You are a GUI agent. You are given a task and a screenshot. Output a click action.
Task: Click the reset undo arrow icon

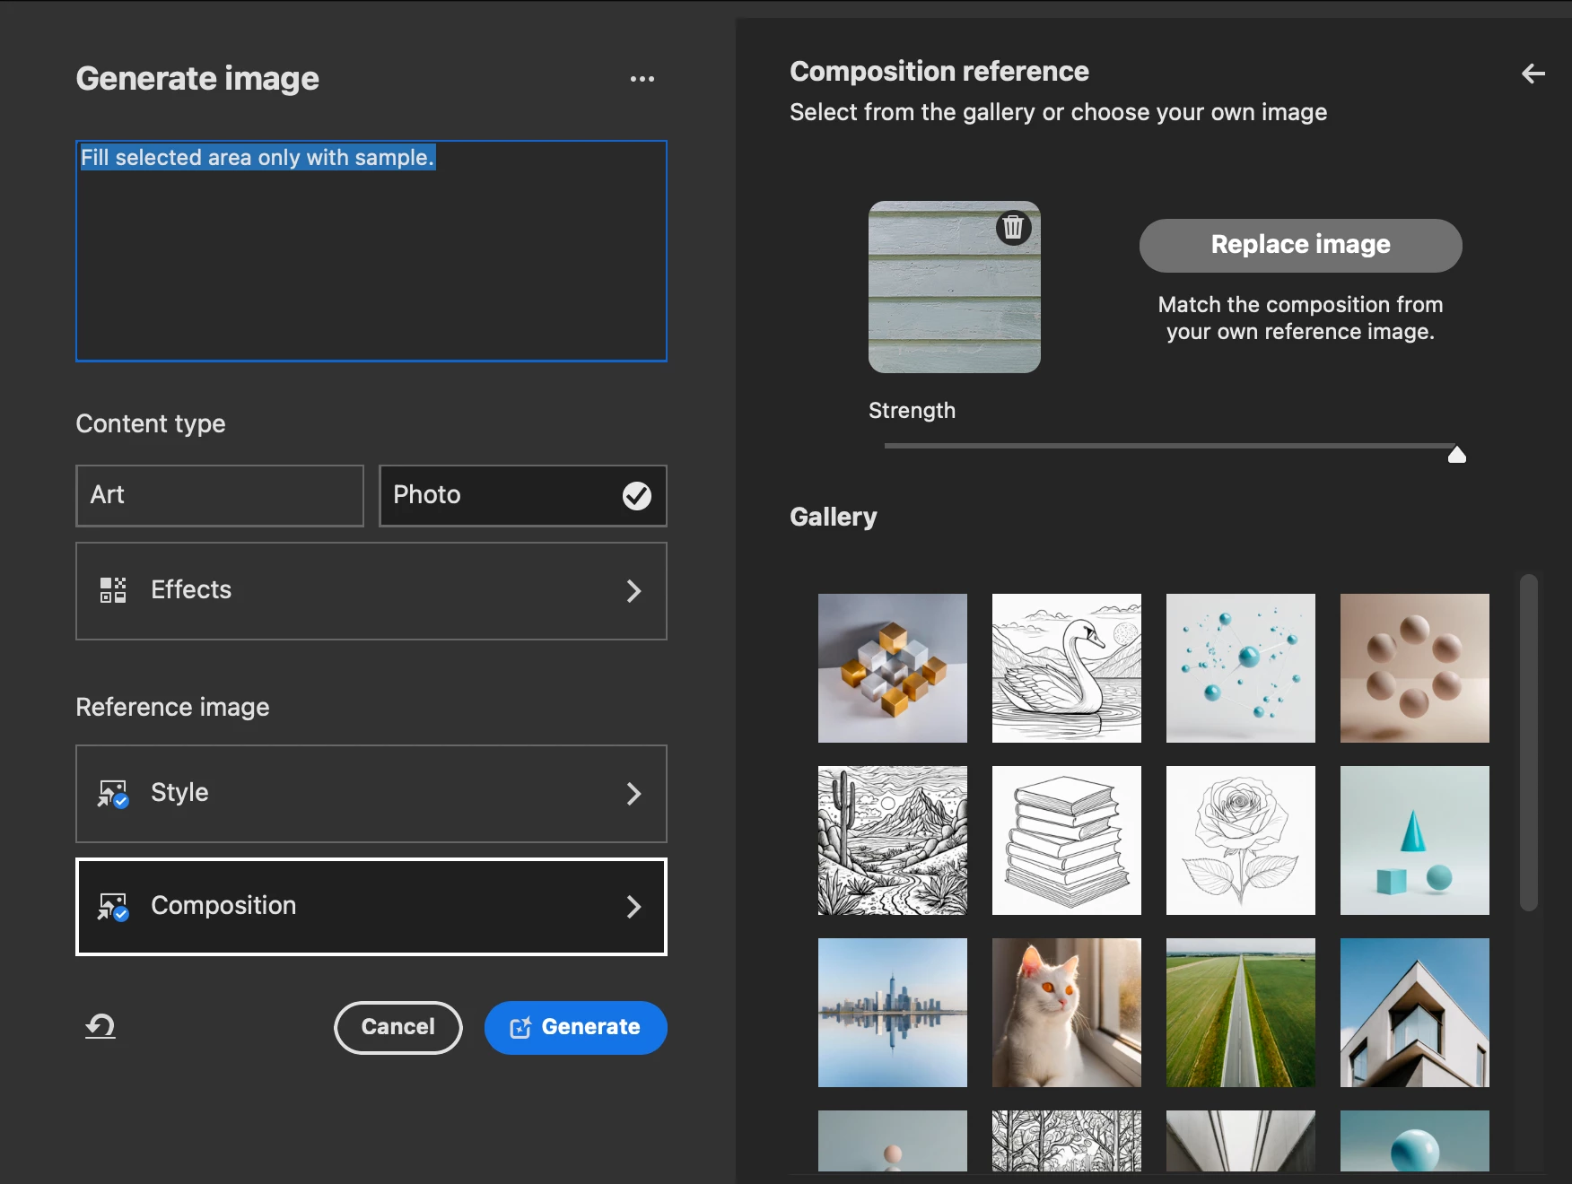pyautogui.click(x=100, y=1026)
